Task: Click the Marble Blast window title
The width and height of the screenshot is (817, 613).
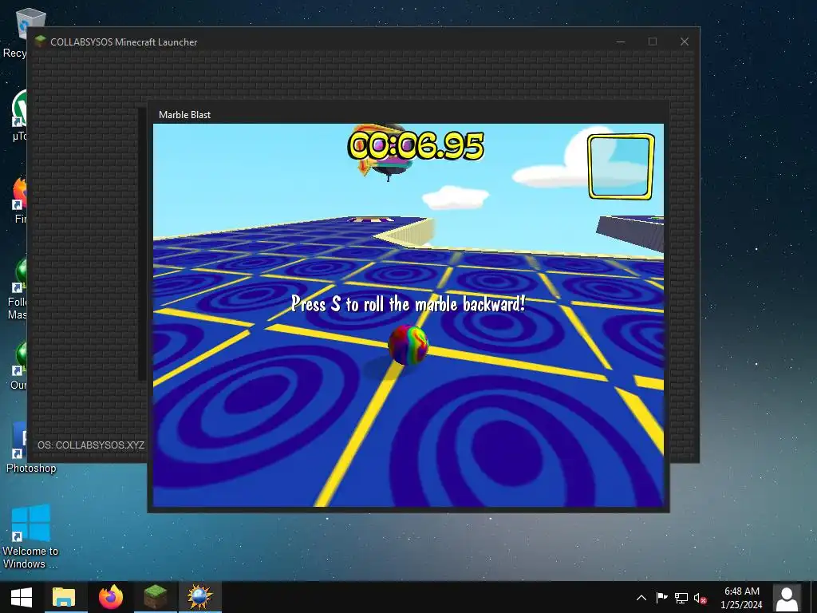Action: 184,115
